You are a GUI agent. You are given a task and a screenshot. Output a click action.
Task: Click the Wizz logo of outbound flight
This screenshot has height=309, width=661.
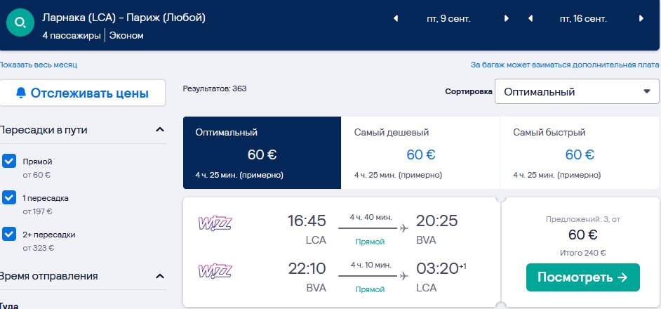click(x=215, y=223)
